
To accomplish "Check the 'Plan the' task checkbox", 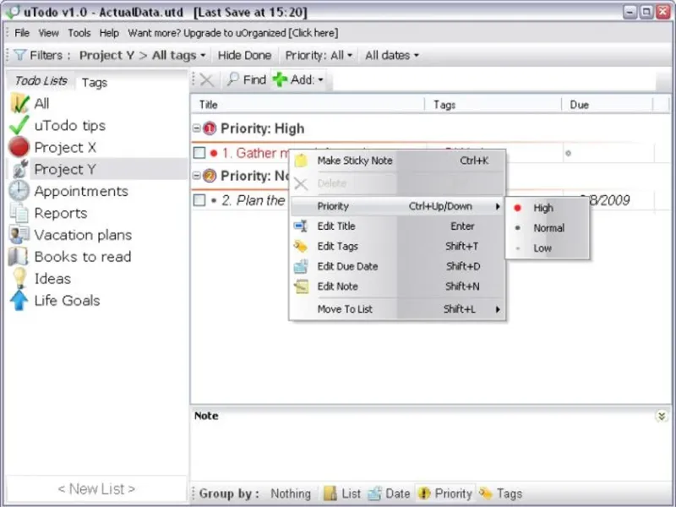I will click(199, 200).
